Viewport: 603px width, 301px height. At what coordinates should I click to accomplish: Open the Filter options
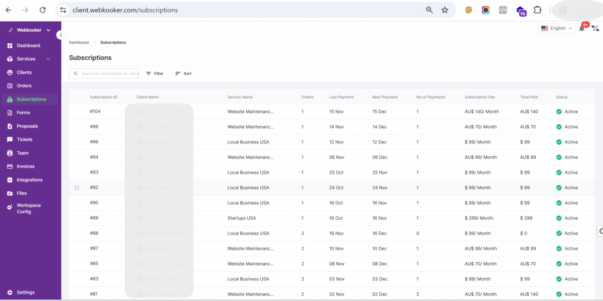coord(155,73)
